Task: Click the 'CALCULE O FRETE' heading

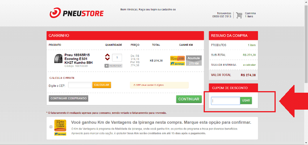Action: click(x=62, y=78)
